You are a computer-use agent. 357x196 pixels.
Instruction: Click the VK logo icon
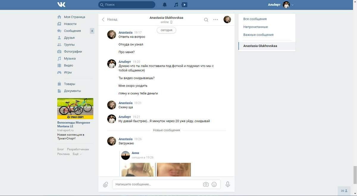[61, 5]
